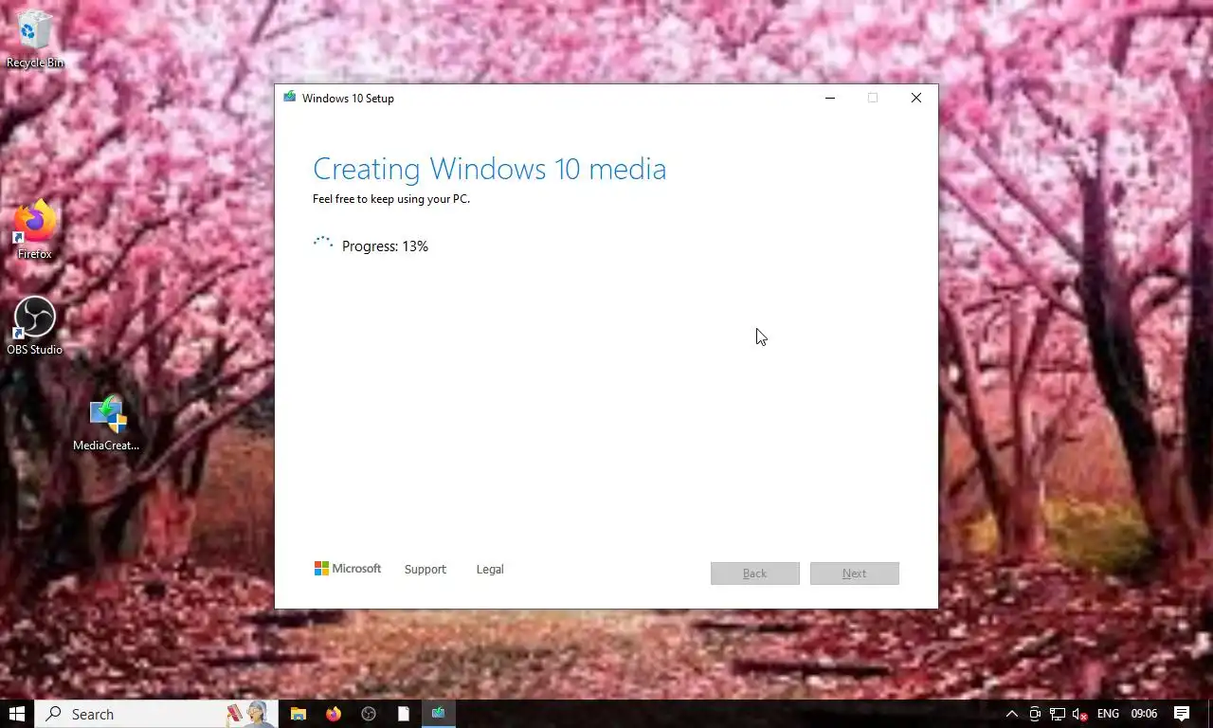Open the taskbar clock showing 09:06
Image resolution: width=1213 pixels, height=728 pixels.
click(x=1144, y=714)
